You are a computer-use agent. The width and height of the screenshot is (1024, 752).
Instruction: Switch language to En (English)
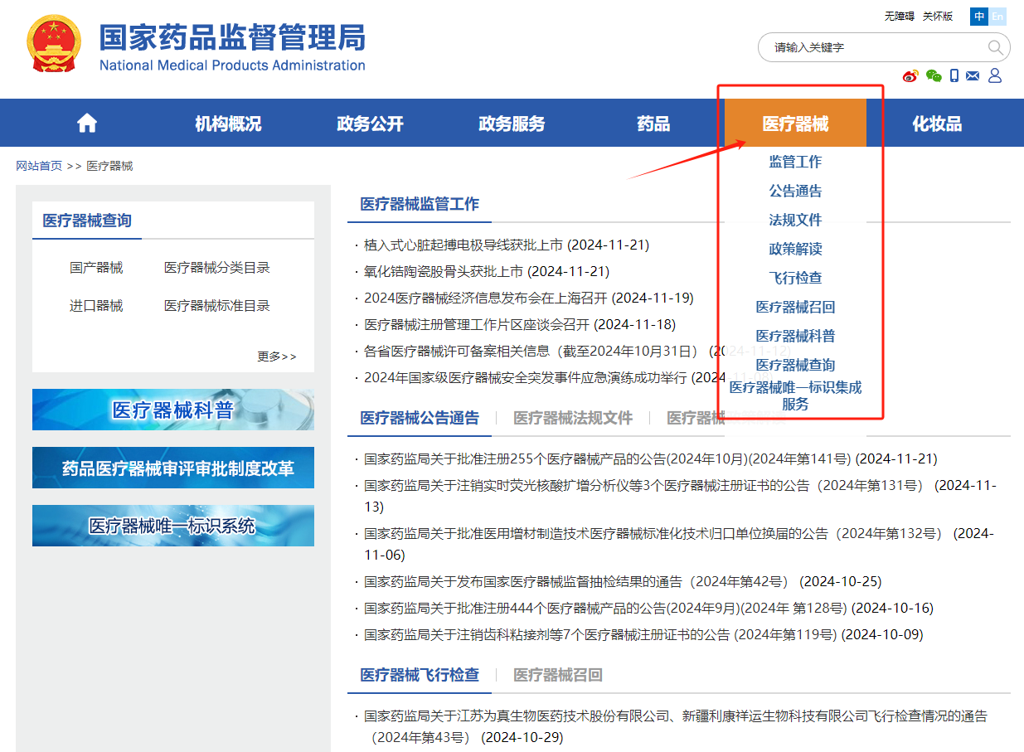click(997, 17)
